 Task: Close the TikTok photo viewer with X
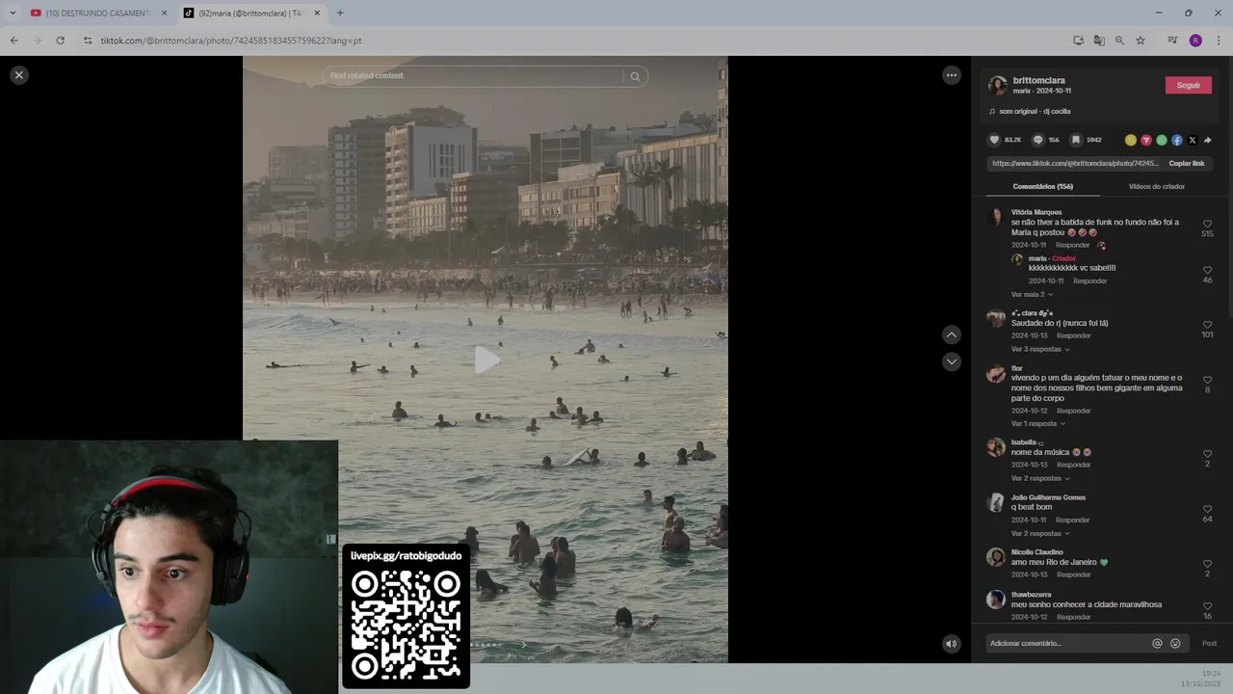[18, 75]
